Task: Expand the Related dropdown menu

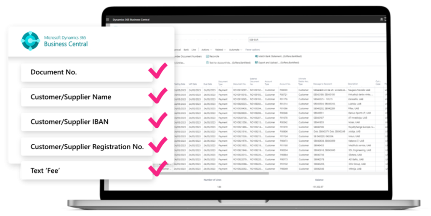Action: (221, 50)
